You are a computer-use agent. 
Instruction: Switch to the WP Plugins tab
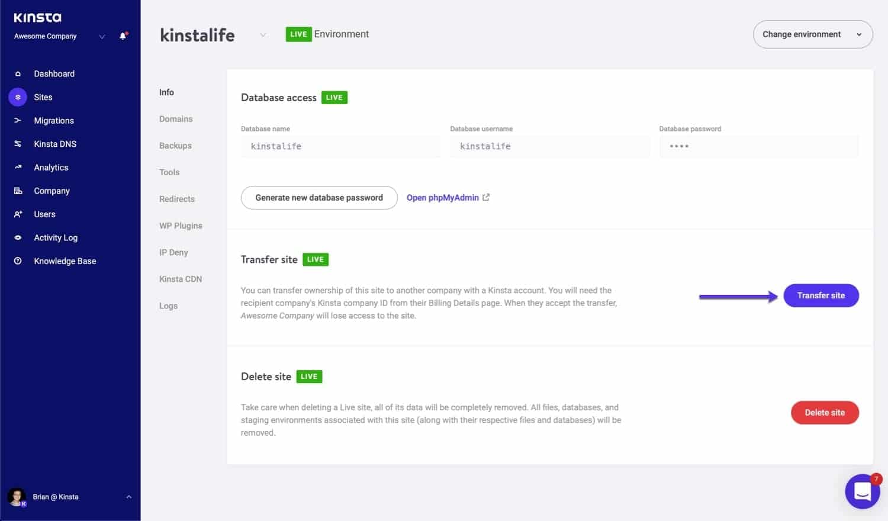pos(181,226)
